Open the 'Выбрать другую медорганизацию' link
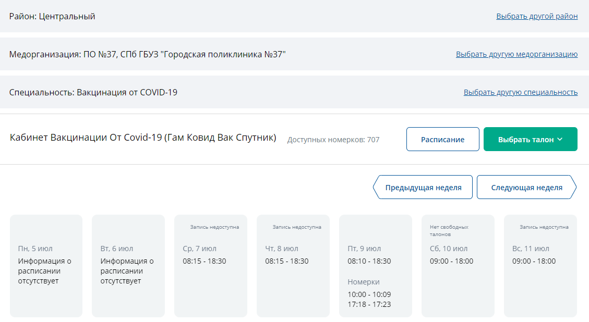The image size is (589, 322). pos(516,54)
